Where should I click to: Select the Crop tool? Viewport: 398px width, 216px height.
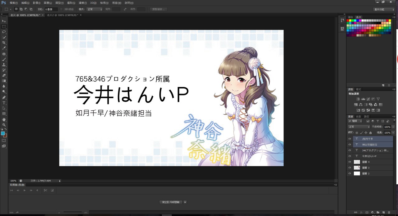[x=4, y=43]
